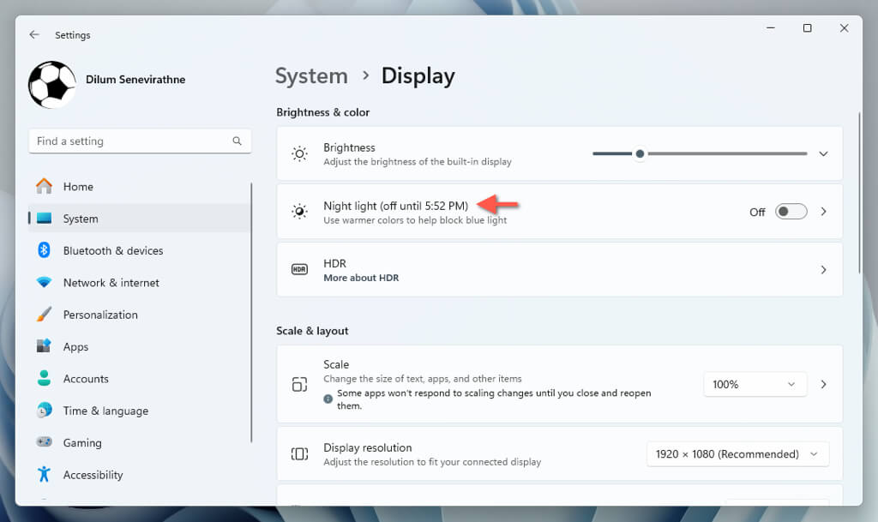
Task: Go to Gaming settings
Action: pos(140,442)
